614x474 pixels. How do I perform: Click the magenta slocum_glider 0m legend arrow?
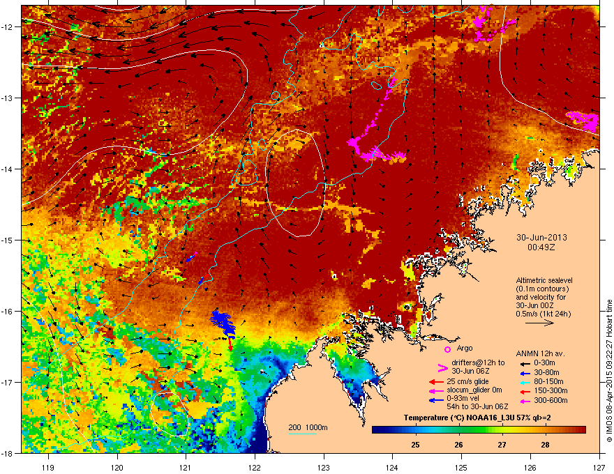click(x=436, y=390)
